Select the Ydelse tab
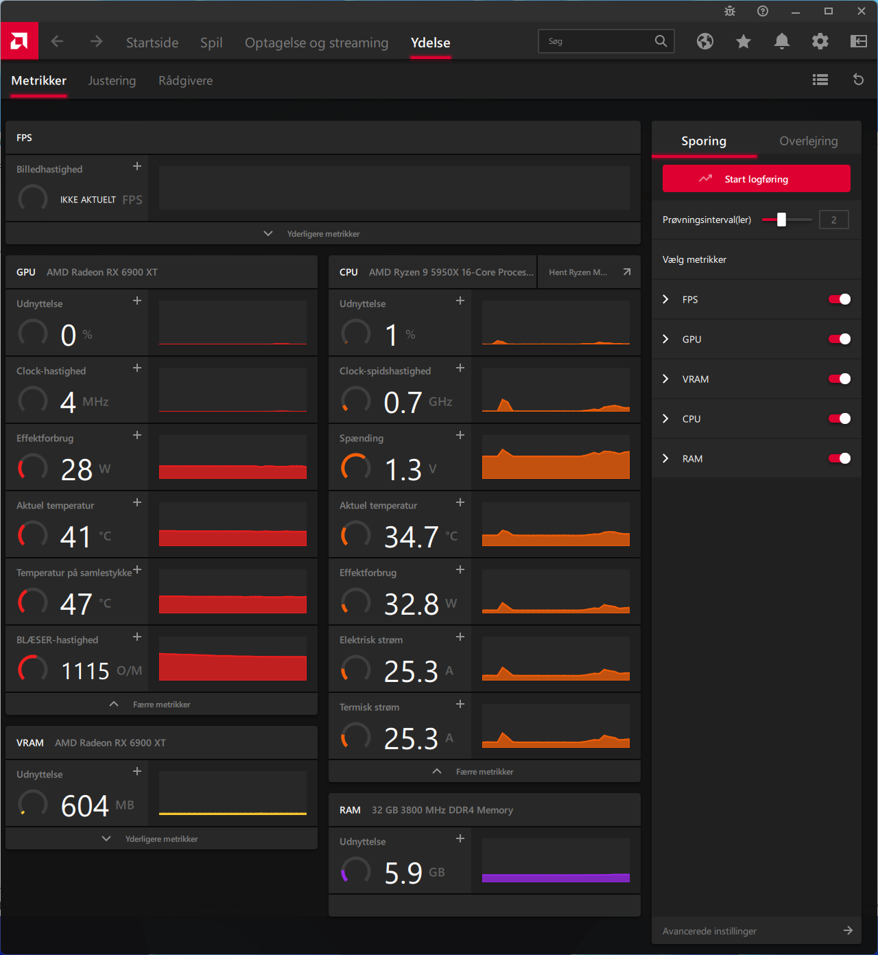The image size is (878, 955). [x=431, y=43]
